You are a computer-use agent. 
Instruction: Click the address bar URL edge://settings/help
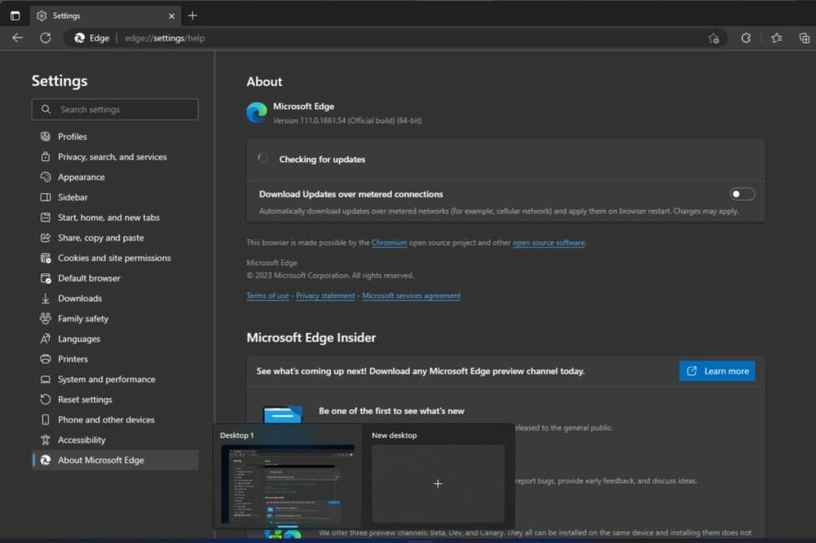[165, 38]
